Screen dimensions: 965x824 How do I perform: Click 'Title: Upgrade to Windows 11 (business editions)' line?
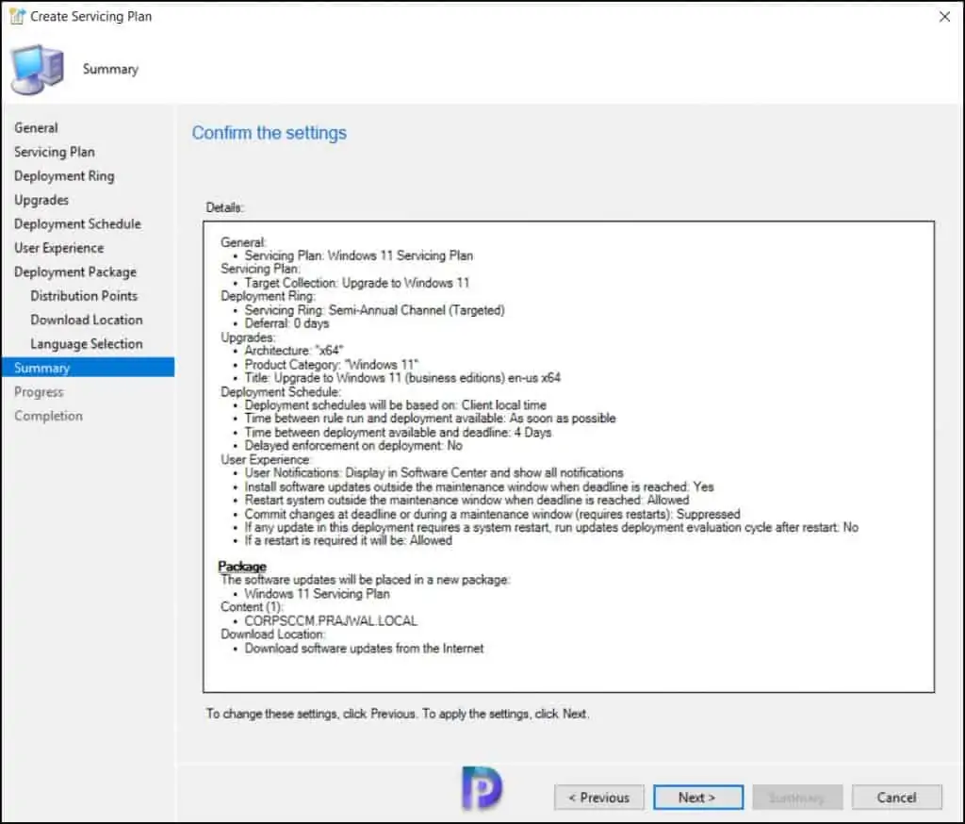(x=402, y=377)
